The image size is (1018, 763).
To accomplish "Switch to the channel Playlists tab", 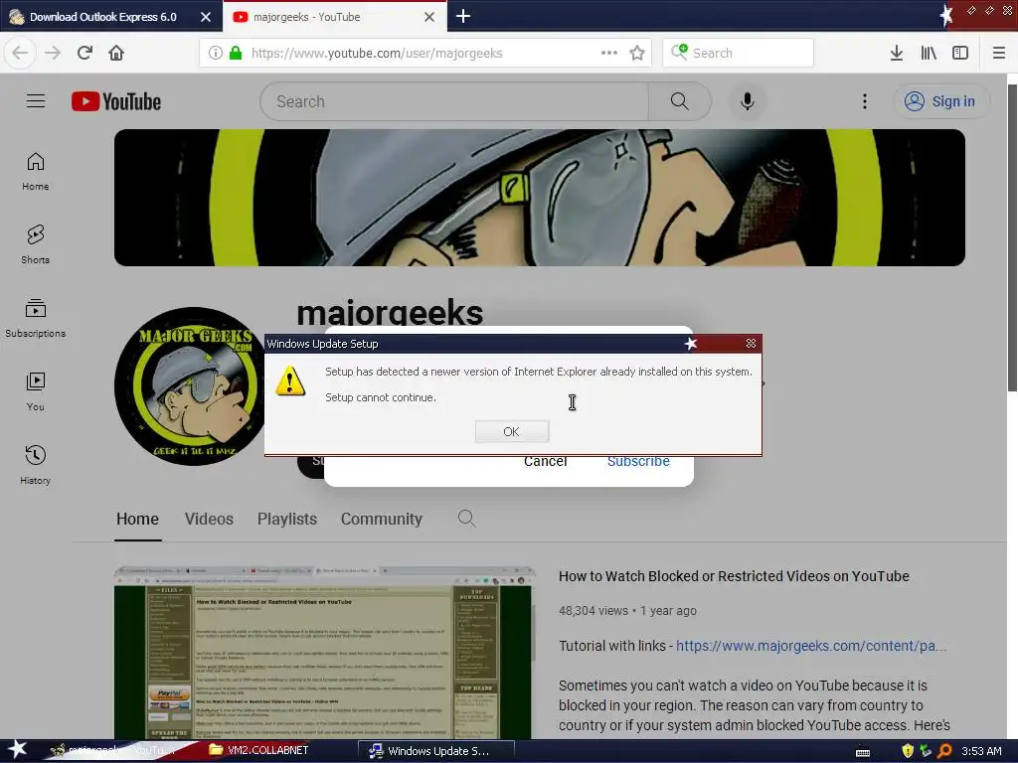I will 287,519.
